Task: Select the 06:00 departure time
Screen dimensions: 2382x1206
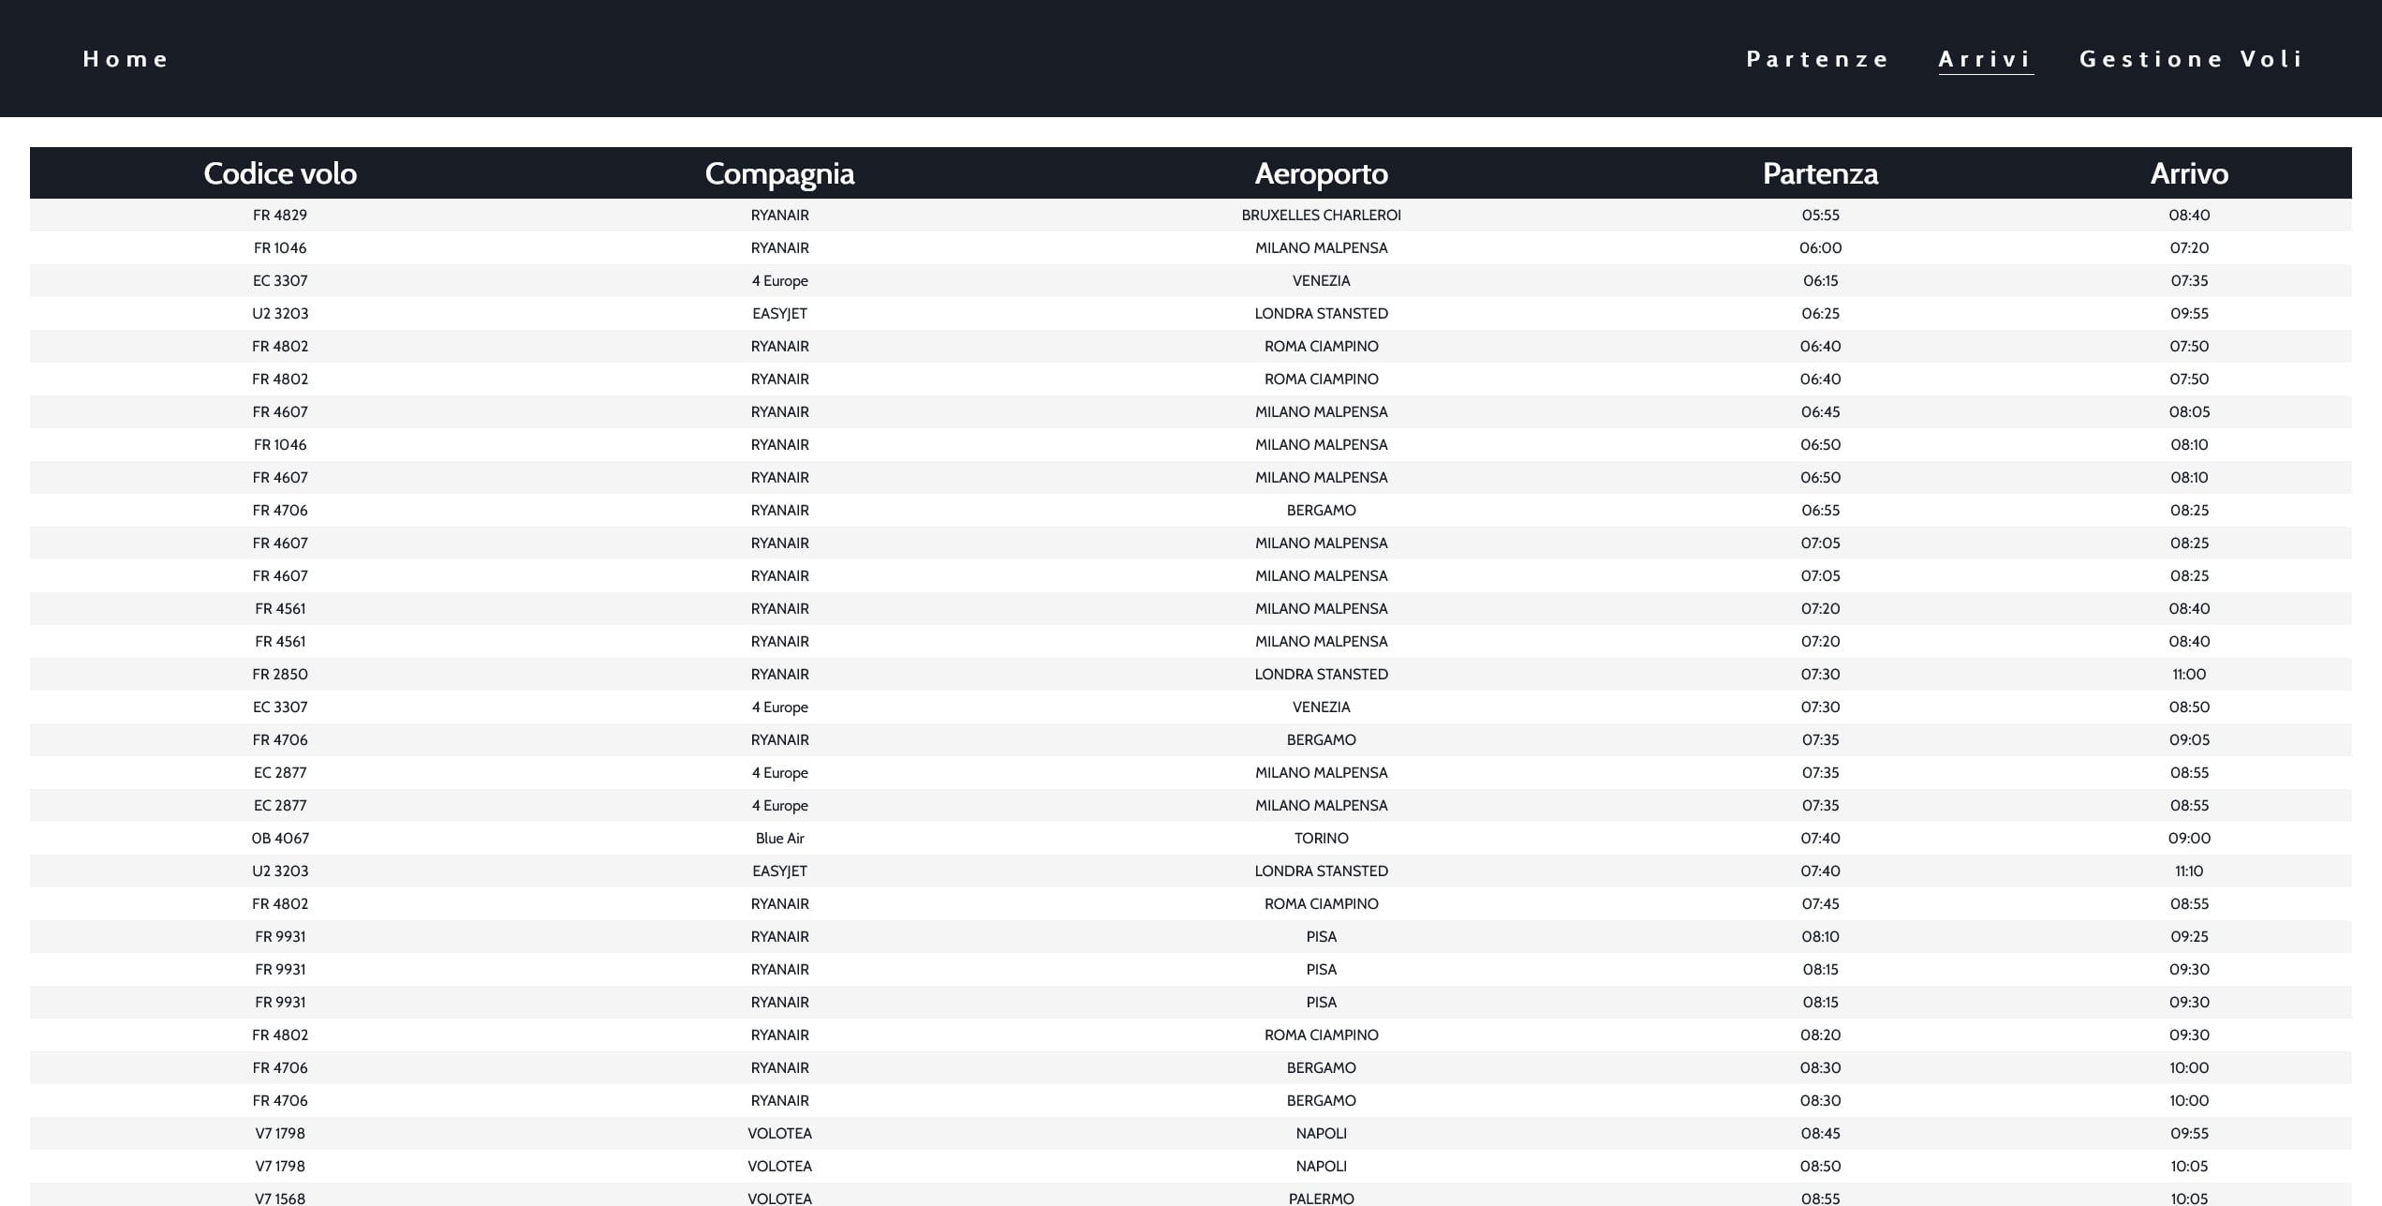Action: tap(1820, 247)
